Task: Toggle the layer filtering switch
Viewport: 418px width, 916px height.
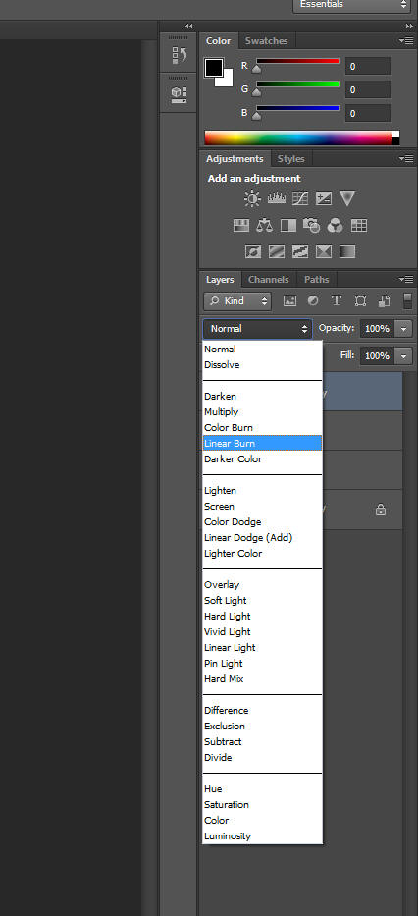Action: tap(408, 300)
